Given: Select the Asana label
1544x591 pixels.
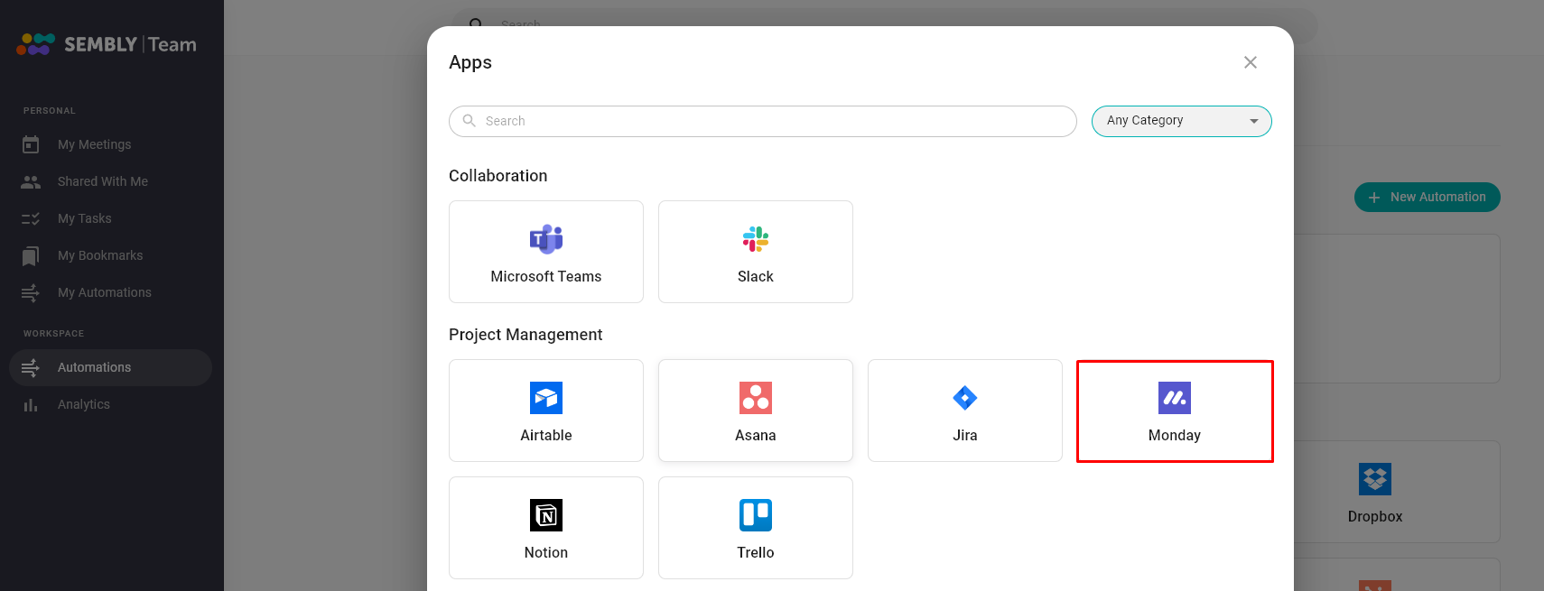Looking at the screenshot, I should pos(756,435).
